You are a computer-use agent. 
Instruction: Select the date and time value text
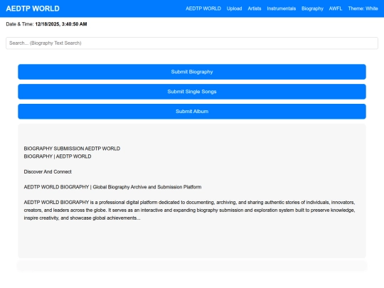click(x=61, y=24)
